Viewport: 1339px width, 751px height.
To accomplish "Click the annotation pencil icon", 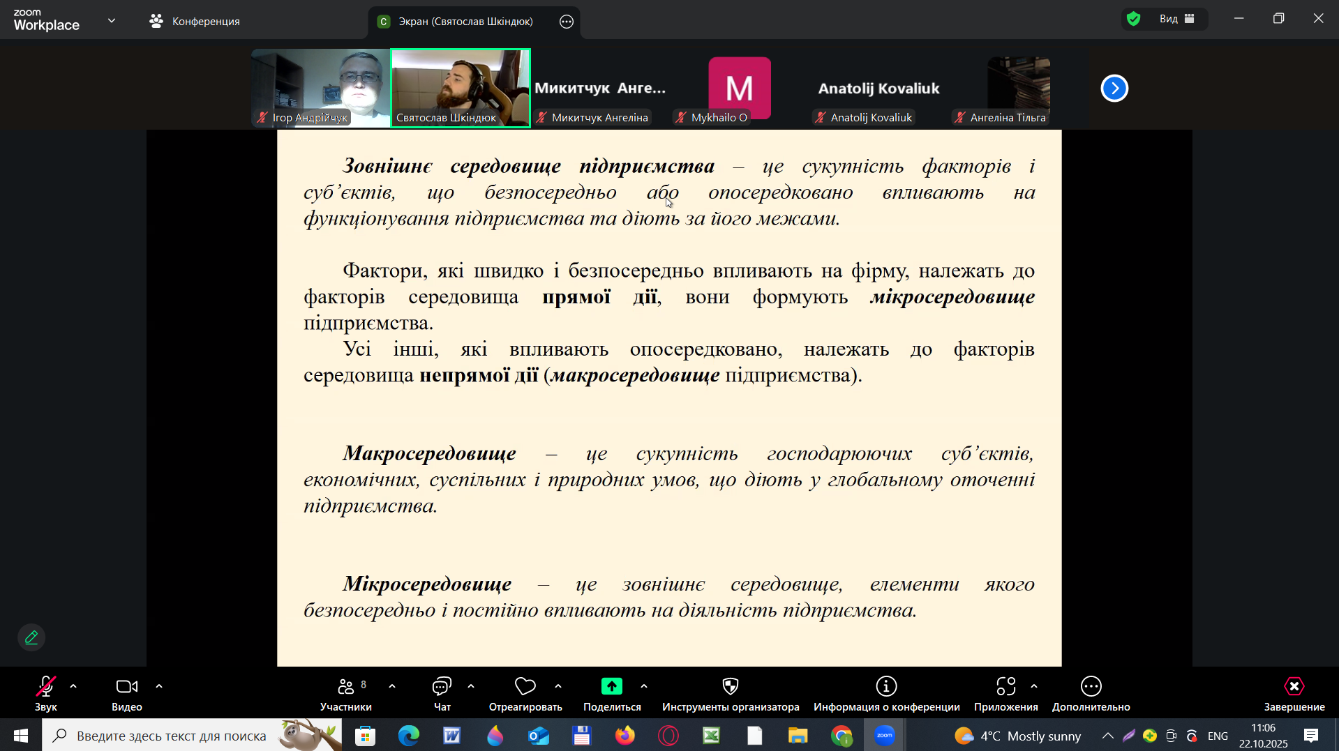I will 31,637.
